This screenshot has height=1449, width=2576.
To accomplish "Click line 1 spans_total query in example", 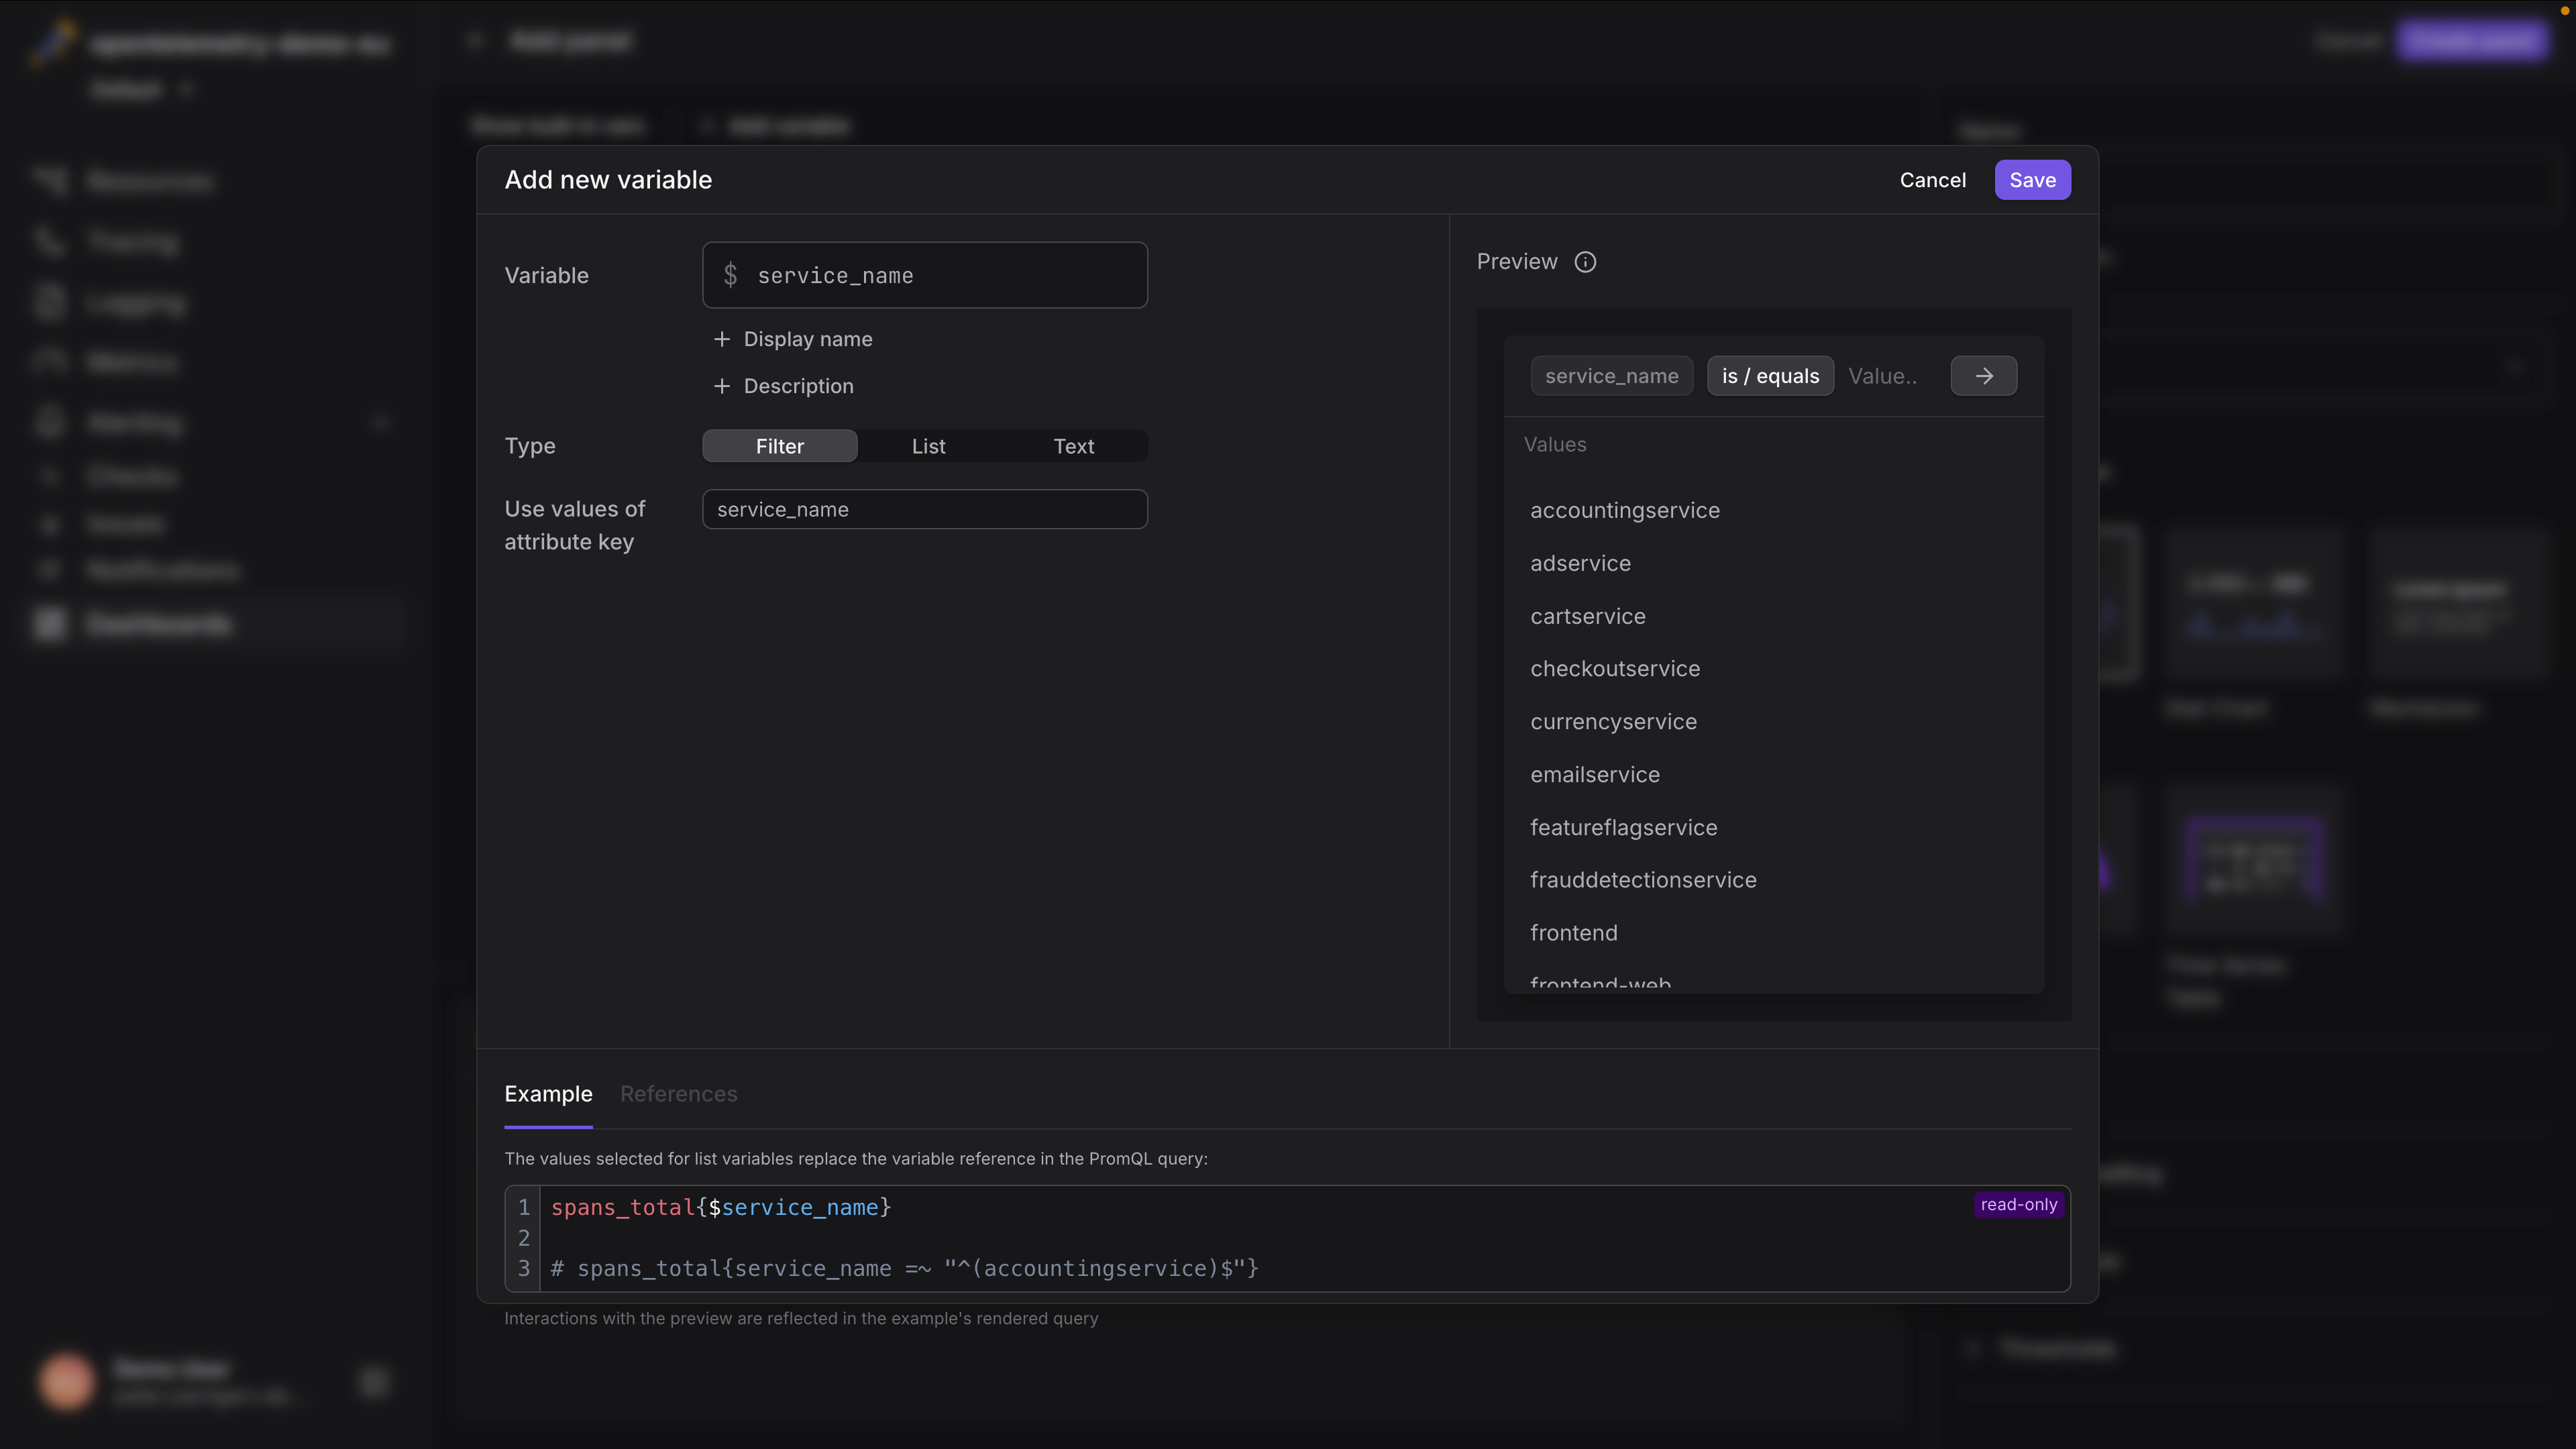I will (721, 1208).
